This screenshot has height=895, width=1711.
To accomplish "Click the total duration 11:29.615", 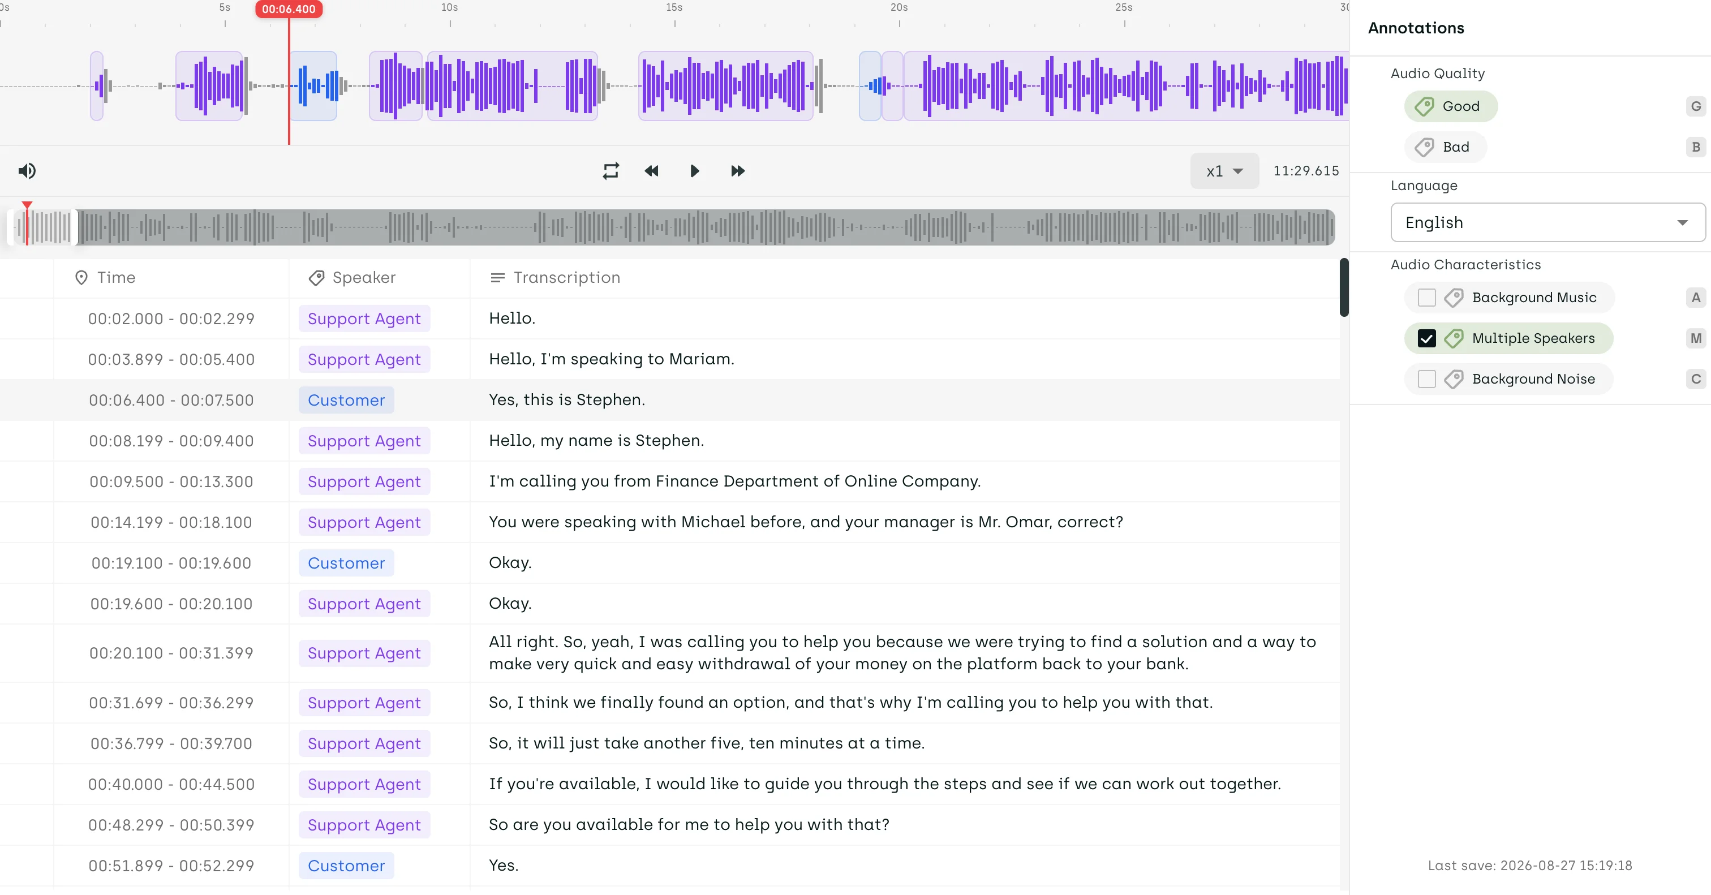I will 1306,171.
